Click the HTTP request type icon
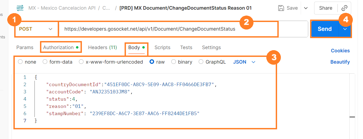This screenshot has width=363, height=139. pyautogui.click(x=20, y=8)
